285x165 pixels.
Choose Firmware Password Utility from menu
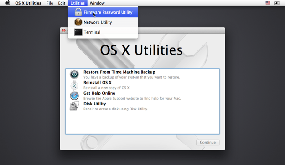[103, 12]
